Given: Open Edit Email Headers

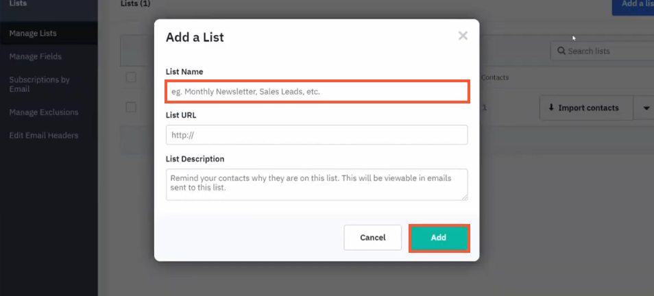Looking at the screenshot, I should click(x=43, y=135).
